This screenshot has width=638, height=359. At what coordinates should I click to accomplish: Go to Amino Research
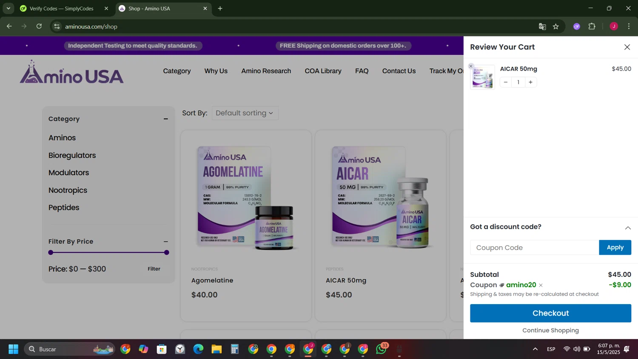pyautogui.click(x=266, y=71)
